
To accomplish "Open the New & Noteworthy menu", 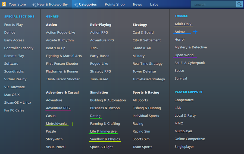I will coord(52,4).
